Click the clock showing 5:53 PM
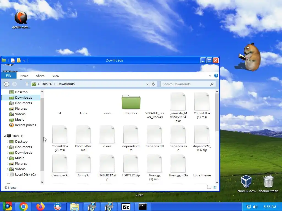This screenshot has width=282, height=211. pos(270,207)
